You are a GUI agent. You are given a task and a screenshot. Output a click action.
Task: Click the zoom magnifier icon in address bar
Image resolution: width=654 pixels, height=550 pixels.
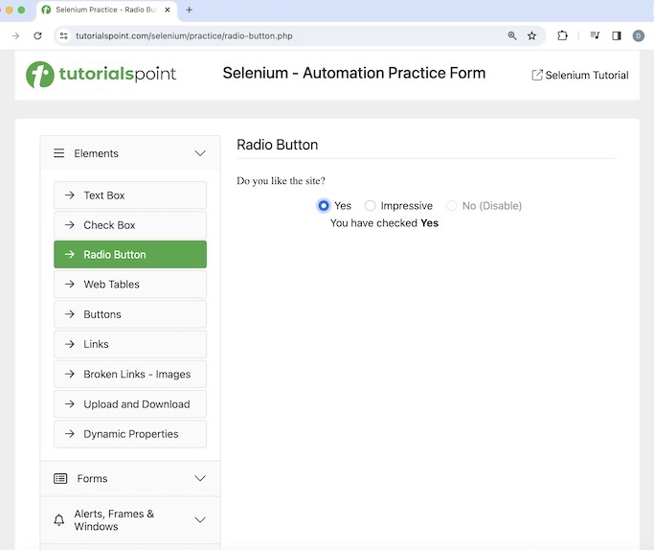(512, 35)
